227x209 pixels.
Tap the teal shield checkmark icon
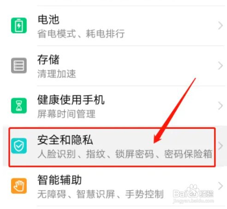click(x=19, y=146)
